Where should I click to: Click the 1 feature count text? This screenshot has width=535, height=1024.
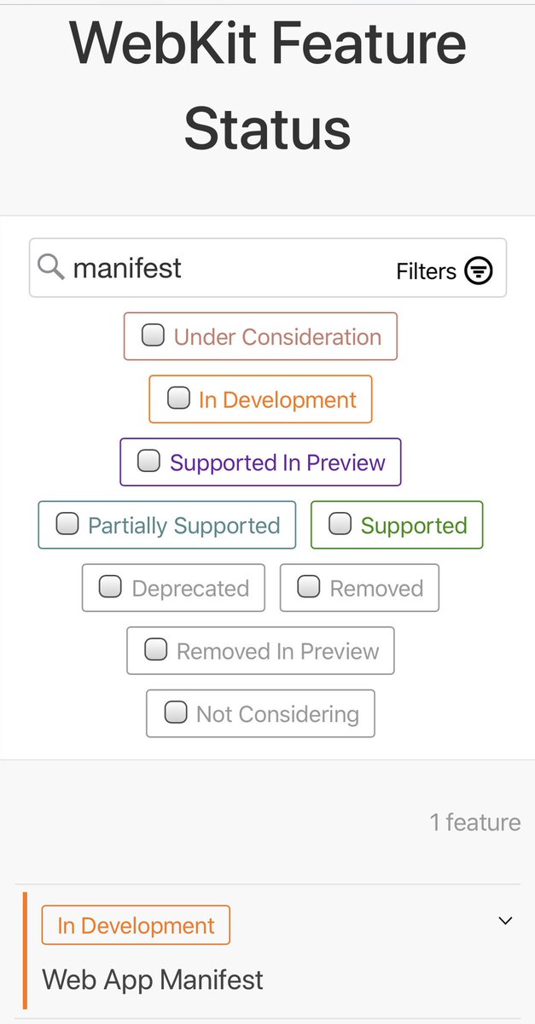pyautogui.click(x=474, y=822)
